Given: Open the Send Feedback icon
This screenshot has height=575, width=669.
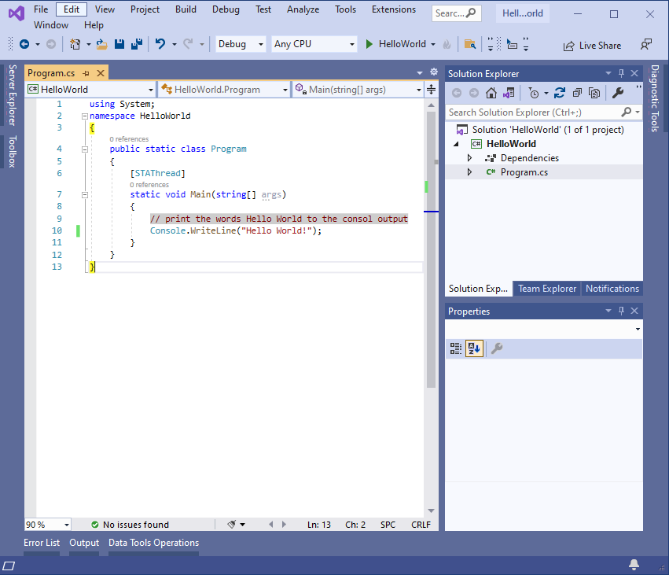Looking at the screenshot, I should [x=646, y=44].
